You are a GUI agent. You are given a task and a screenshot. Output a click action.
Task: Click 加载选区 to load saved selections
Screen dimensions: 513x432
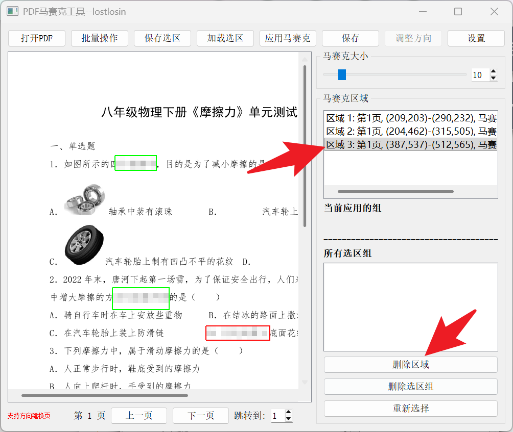[x=225, y=38]
